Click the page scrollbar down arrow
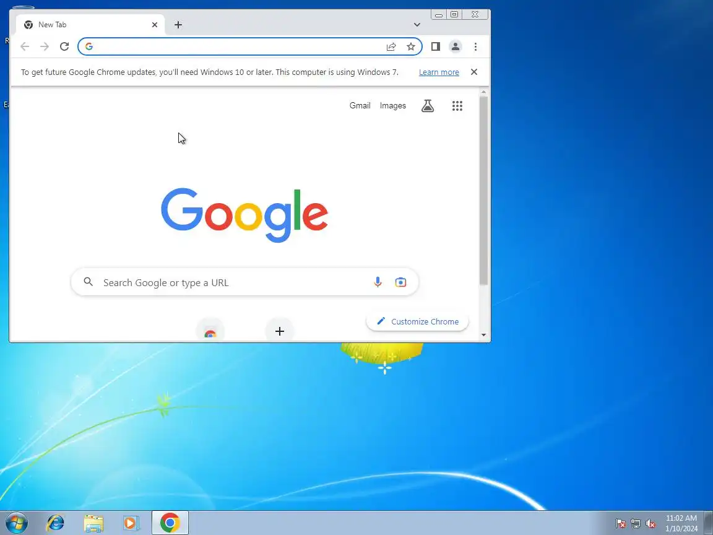The height and width of the screenshot is (535, 713). [x=483, y=335]
